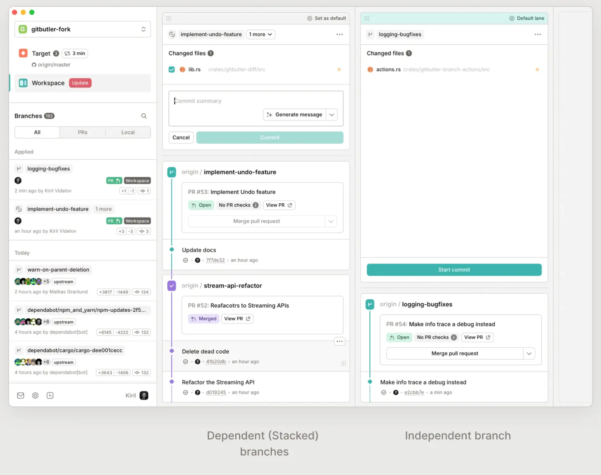Open the ellipsis menu above Delete dead code
Image resolution: width=601 pixels, height=475 pixels.
point(340,341)
